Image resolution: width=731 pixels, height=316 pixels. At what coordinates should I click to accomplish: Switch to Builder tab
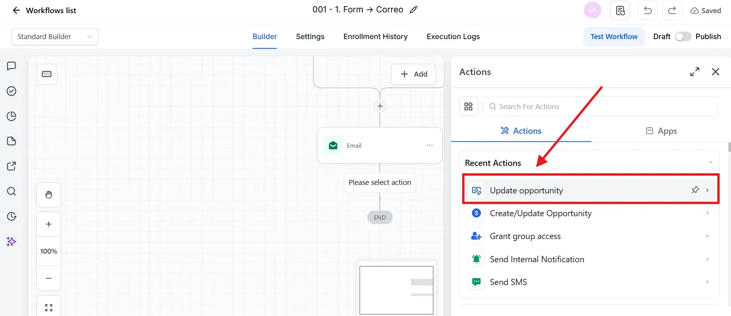point(265,36)
